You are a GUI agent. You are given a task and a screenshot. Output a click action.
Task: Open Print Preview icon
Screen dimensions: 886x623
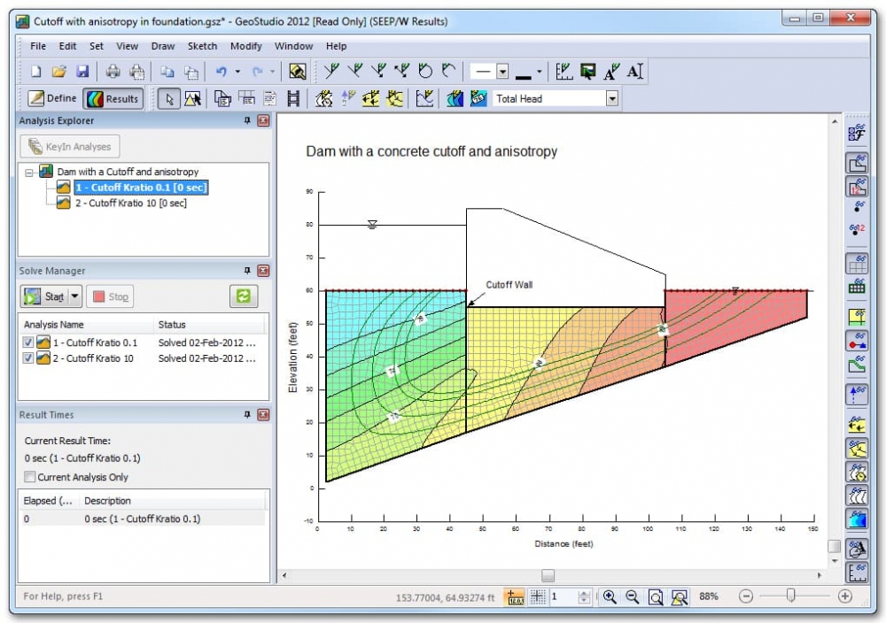click(136, 72)
